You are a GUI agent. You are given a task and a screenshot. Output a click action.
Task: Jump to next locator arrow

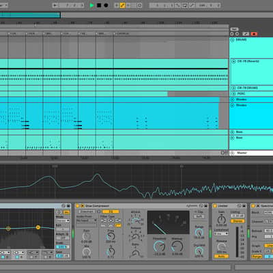(x=237, y=34)
